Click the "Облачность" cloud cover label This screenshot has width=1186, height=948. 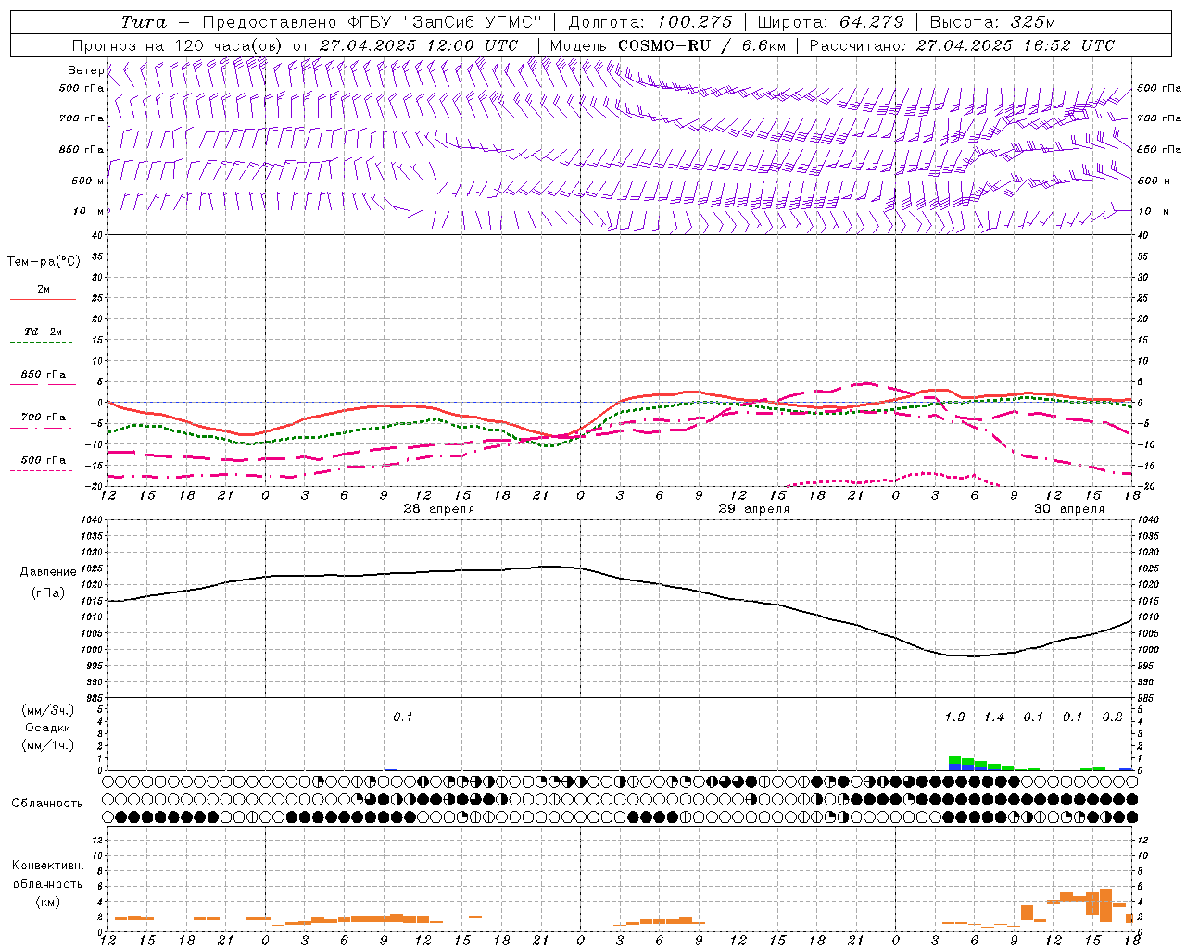coord(47,803)
